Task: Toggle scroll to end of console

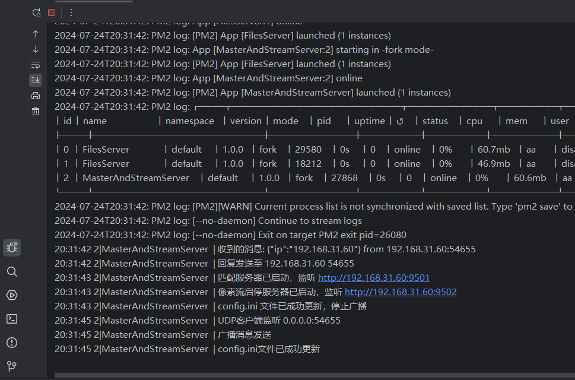Action: (x=36, y=80)
